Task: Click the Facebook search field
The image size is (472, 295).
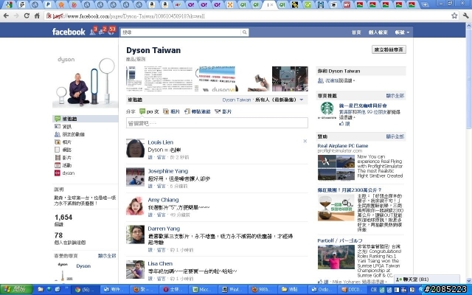Action: click(x=181, y=32)
